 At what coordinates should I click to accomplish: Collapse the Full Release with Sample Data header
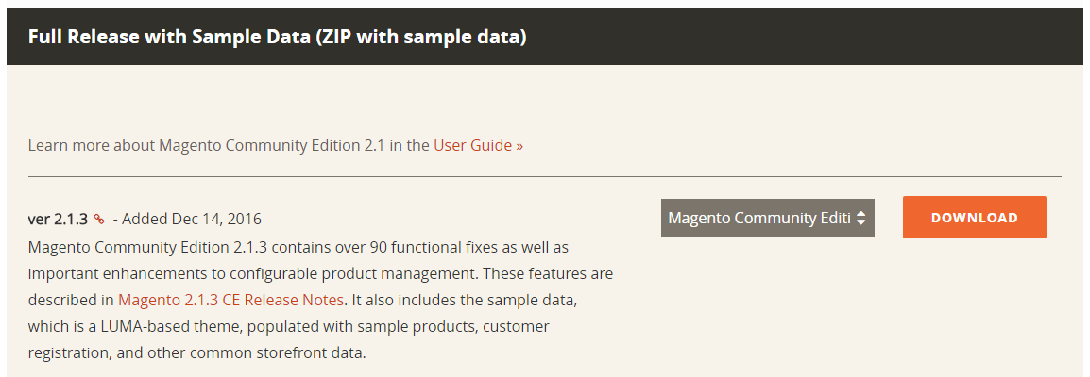[x=277, y=37]
